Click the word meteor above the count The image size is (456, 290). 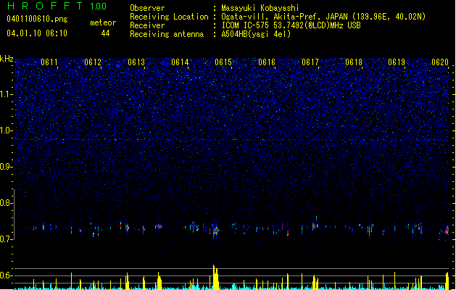(x=103, y=22)
